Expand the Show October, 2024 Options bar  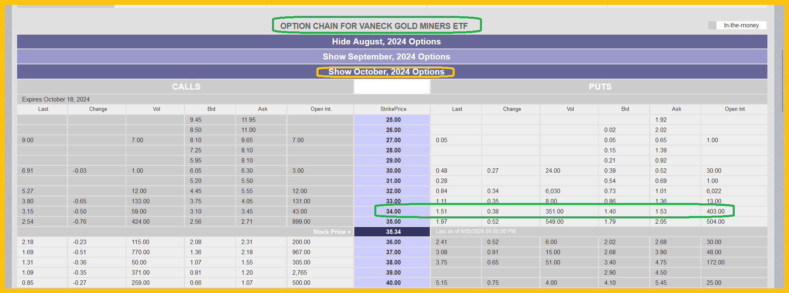pyautogui.click(x=386, y=72)
